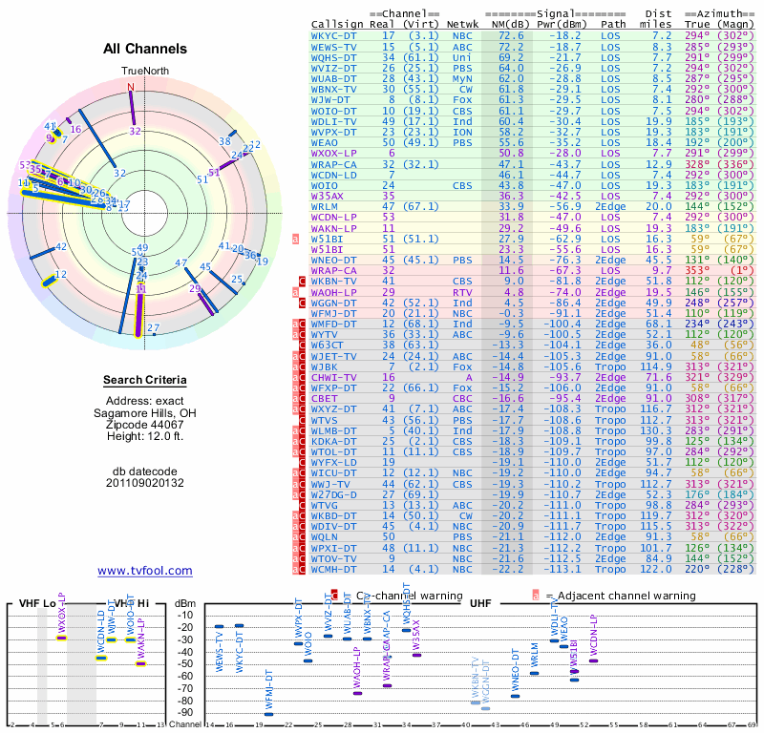764x733 pixels.
Task: Click the VHF Lo band label
Action: tap(37, 603)
